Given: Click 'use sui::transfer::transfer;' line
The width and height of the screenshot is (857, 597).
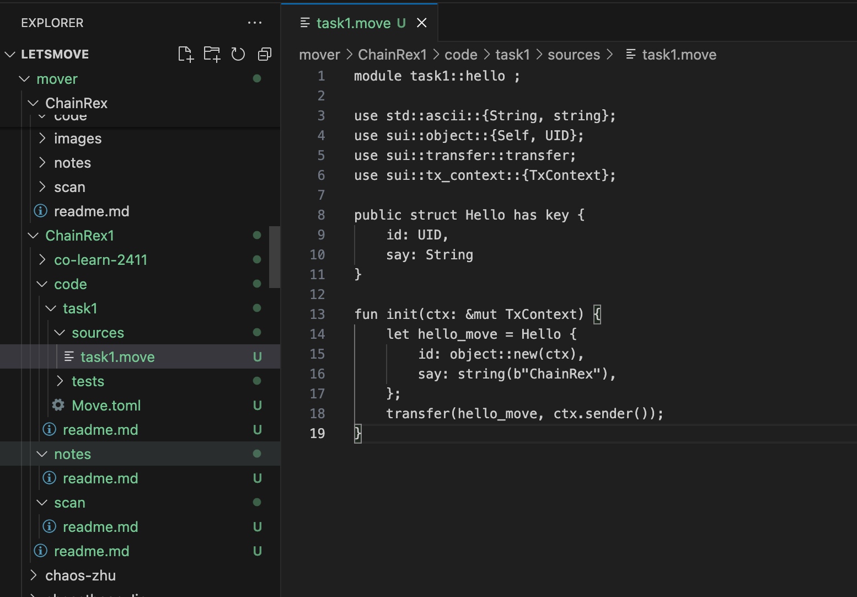Looking at the screenshot, I should [x=465, y=155].
